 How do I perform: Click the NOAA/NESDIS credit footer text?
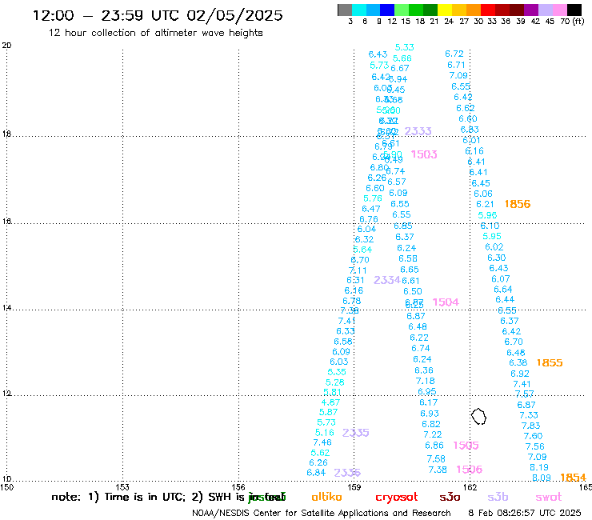322,514
